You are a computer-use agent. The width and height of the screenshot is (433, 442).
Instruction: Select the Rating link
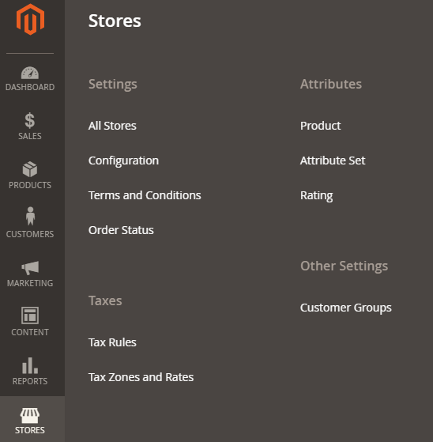point(316,195)
